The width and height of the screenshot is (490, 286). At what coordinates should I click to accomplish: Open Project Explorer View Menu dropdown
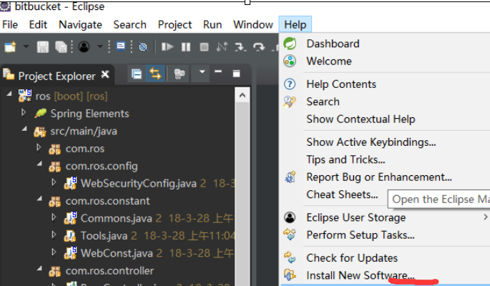pyautogui.click(x=202, y=72)
